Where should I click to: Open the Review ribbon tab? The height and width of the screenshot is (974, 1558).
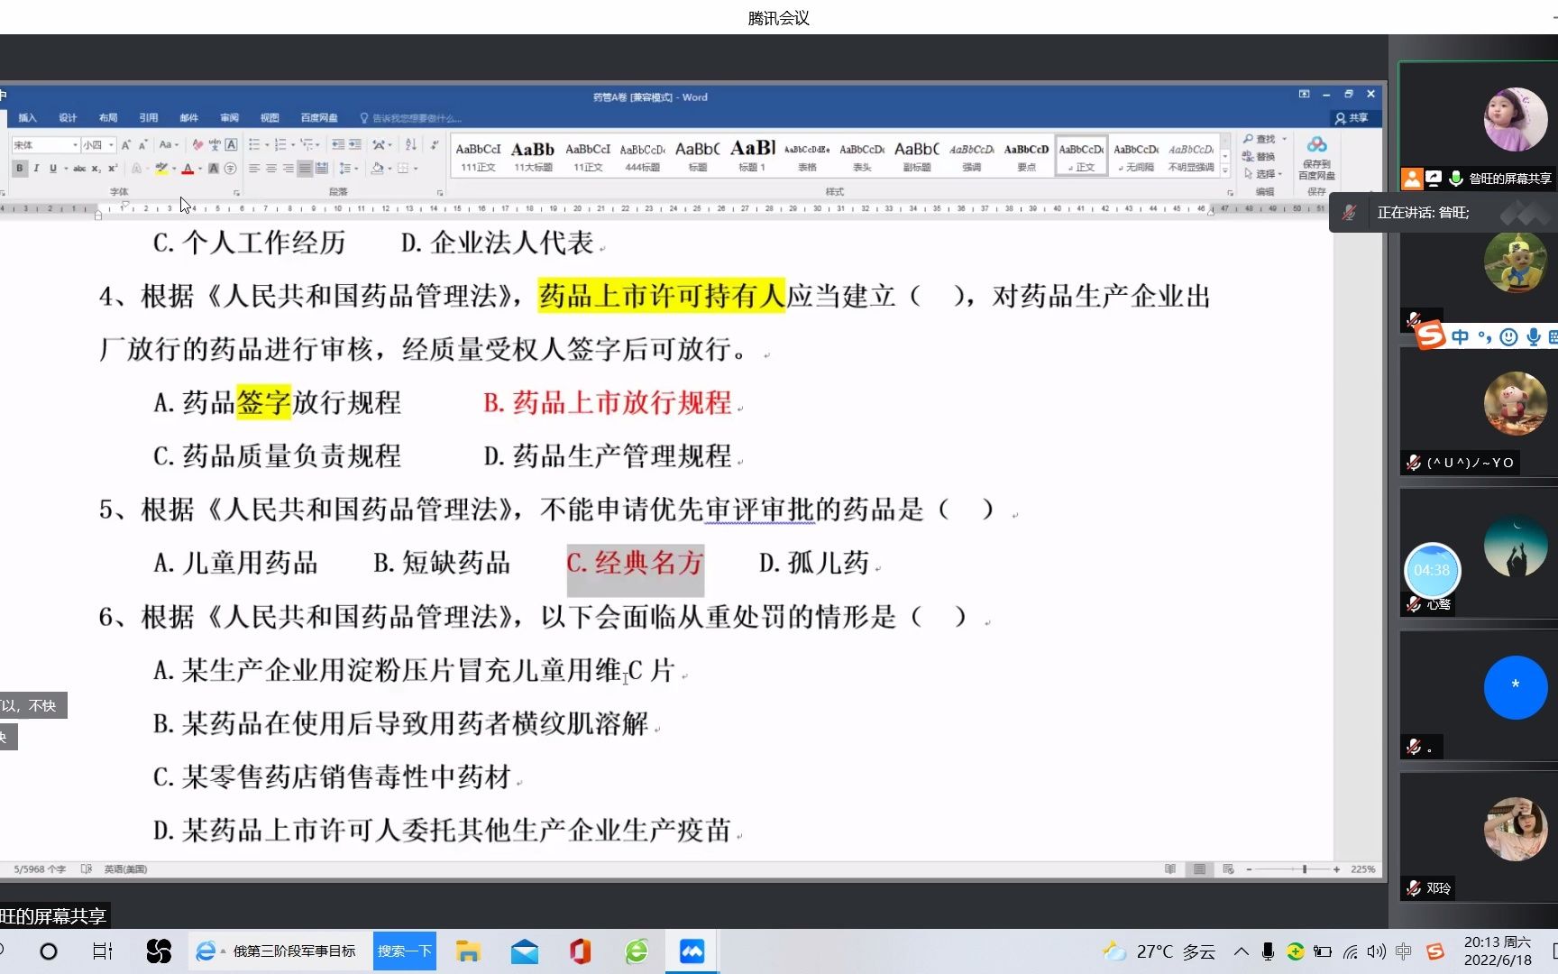[x=229, y=118]
